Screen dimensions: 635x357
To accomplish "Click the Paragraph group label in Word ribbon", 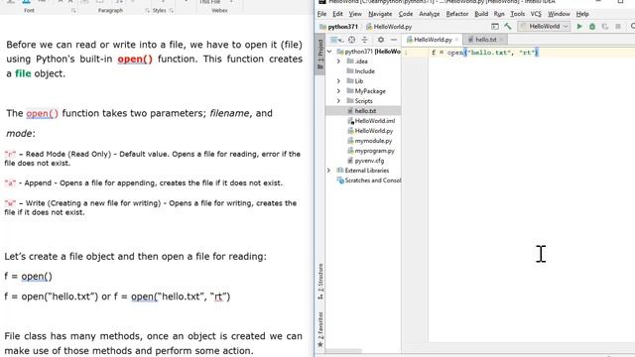I will (110, 11).
